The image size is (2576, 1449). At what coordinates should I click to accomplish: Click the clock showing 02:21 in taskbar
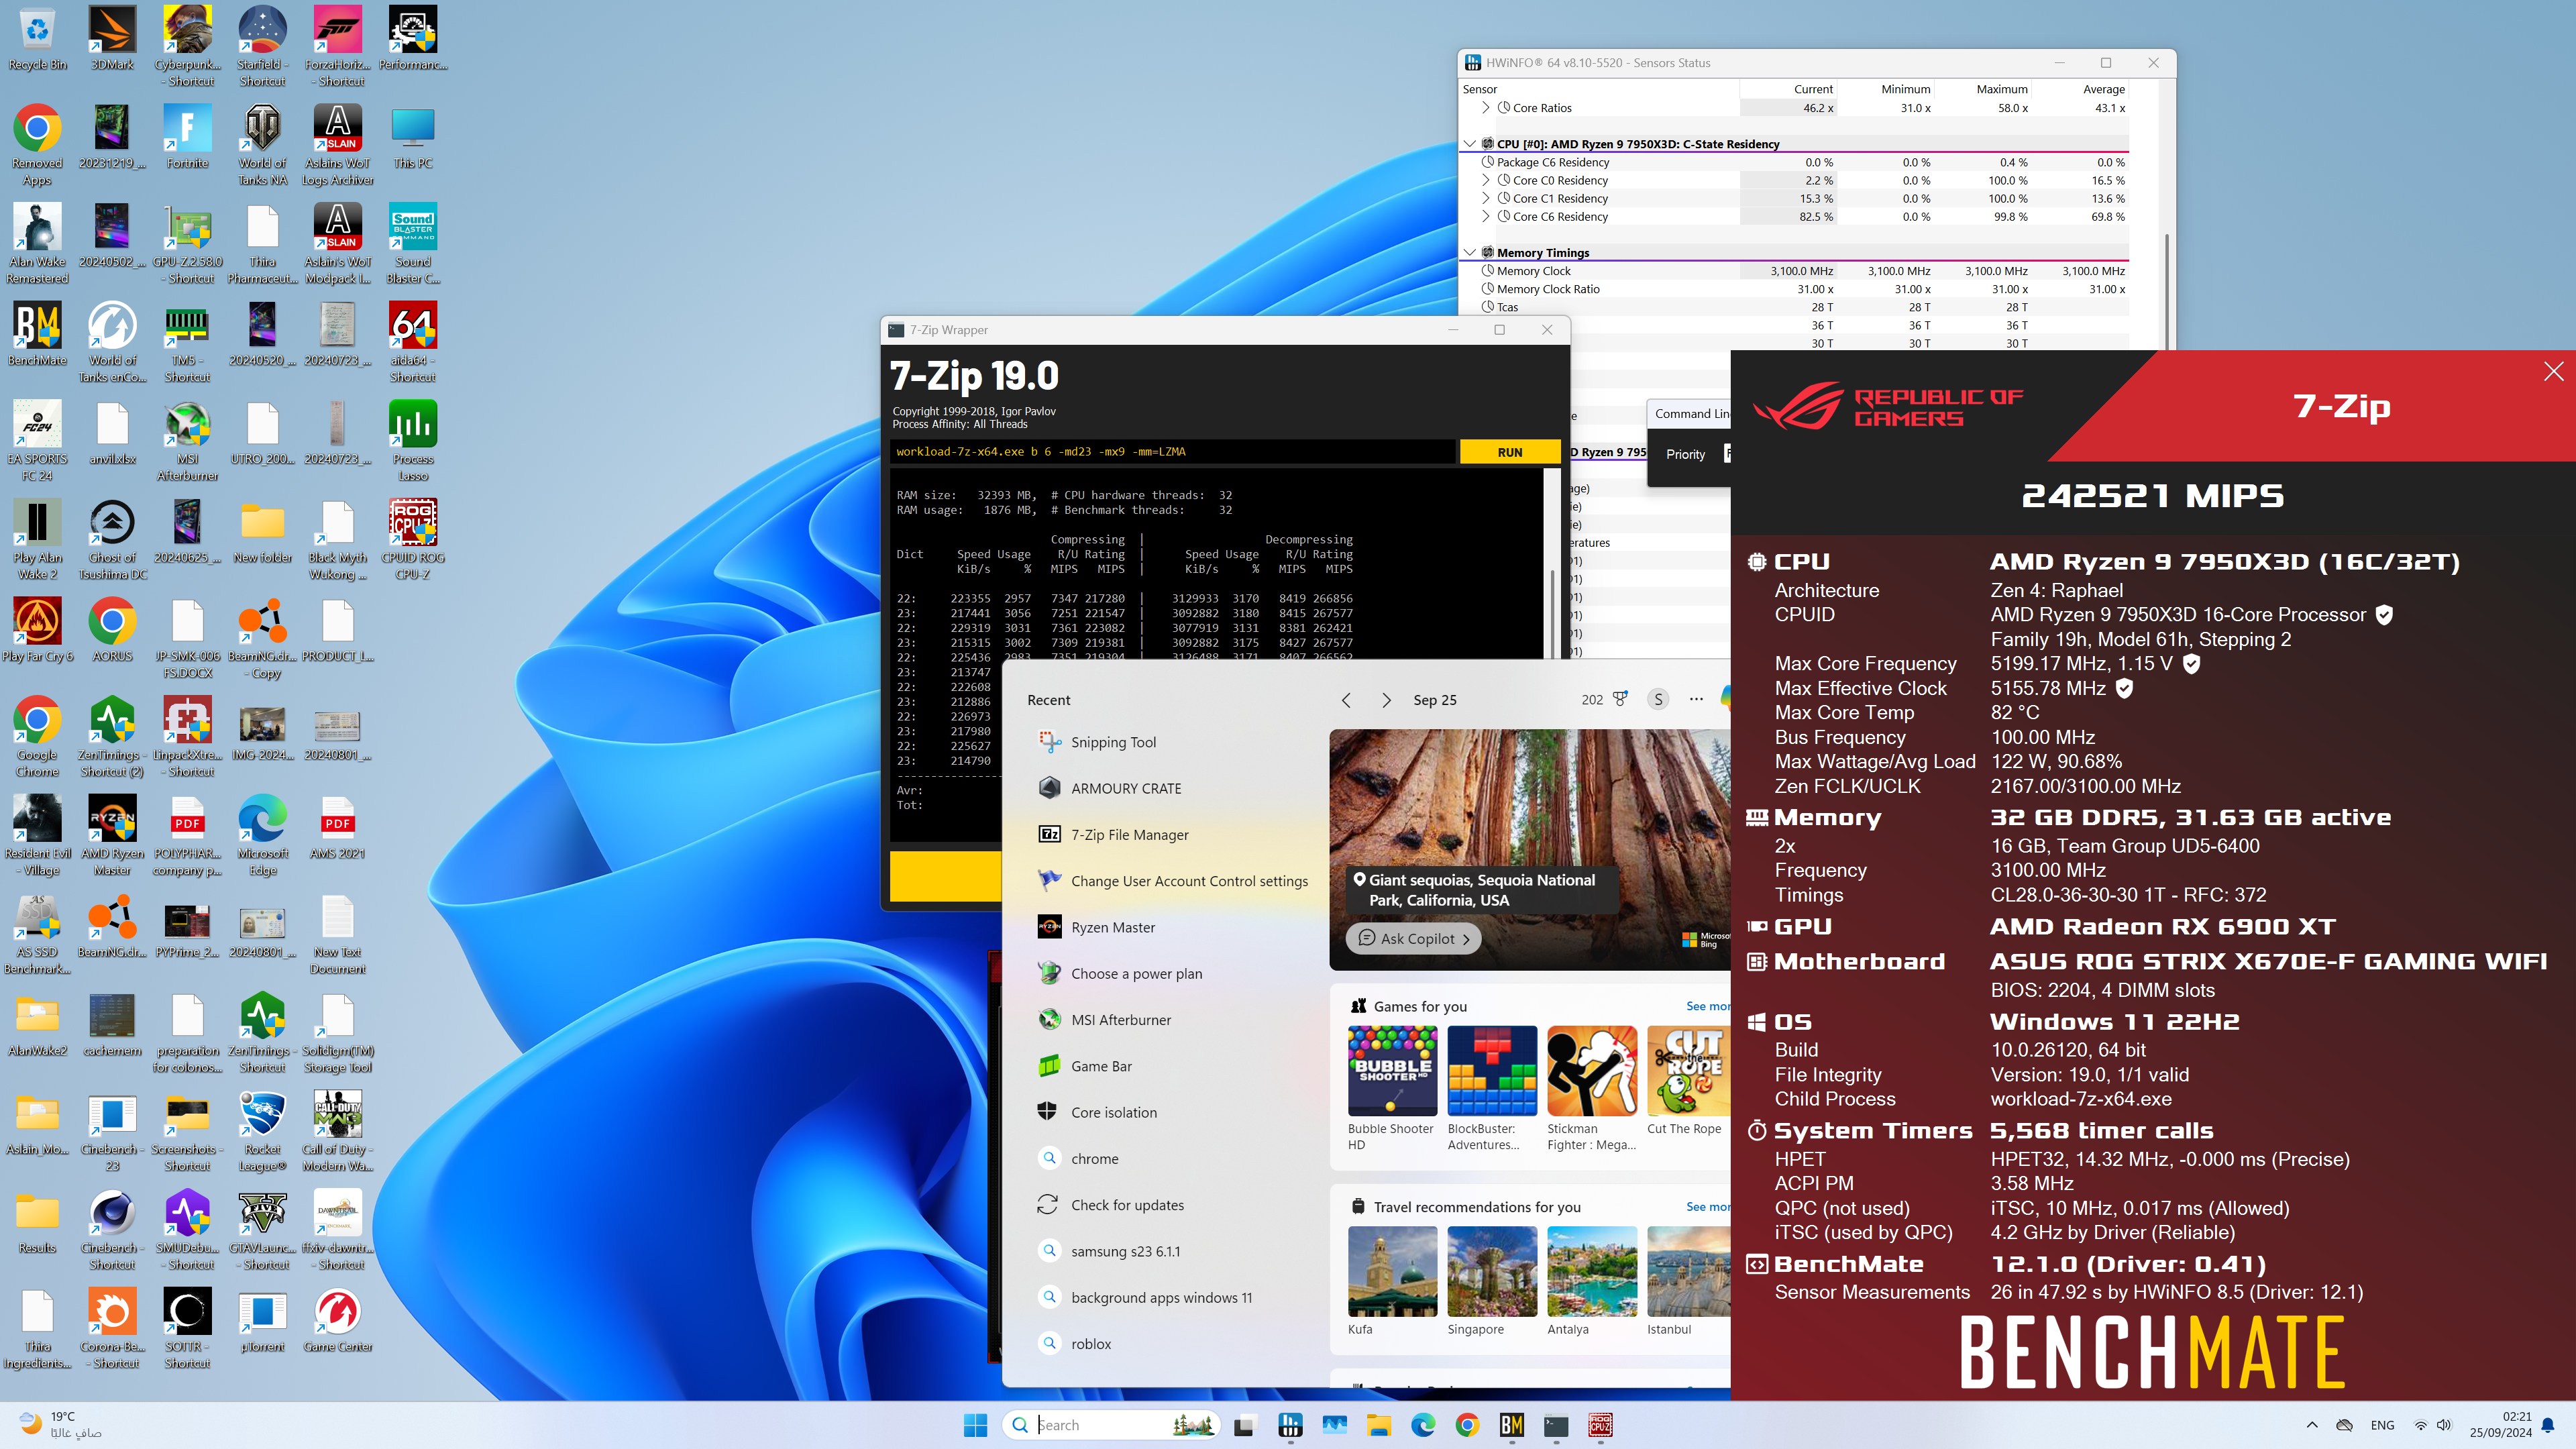(x=2516, y=1417)
